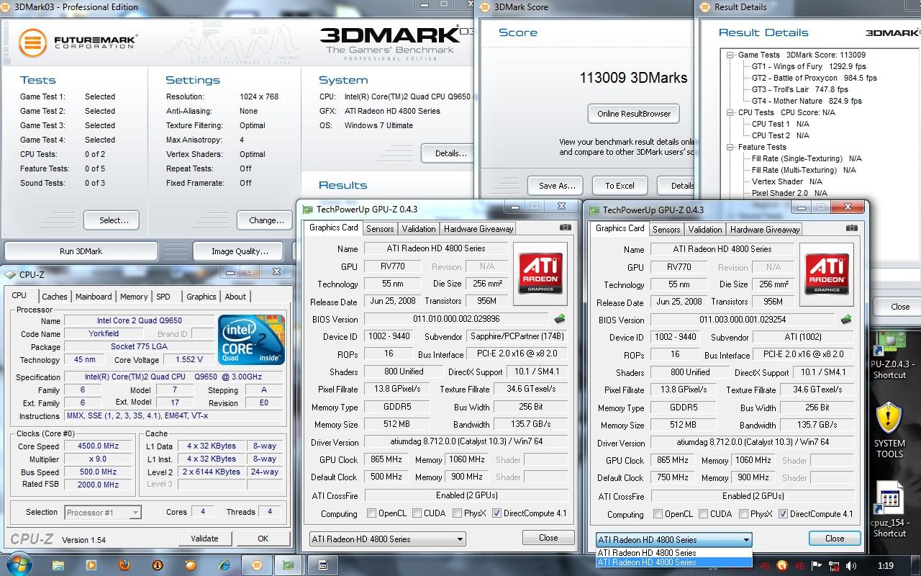Click the Core Voltage 1.552 V field
The image size is (921, 576).
pos(189,359)
